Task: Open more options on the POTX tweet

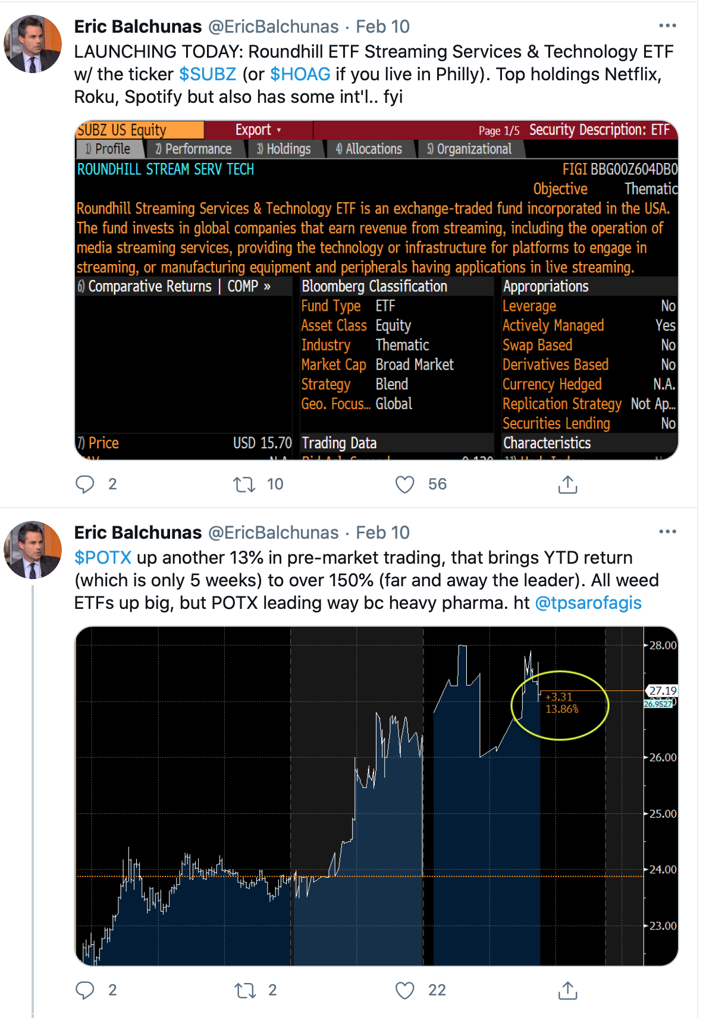Action: coord(667,532)
